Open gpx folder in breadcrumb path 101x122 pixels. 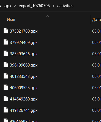point(8,6)
